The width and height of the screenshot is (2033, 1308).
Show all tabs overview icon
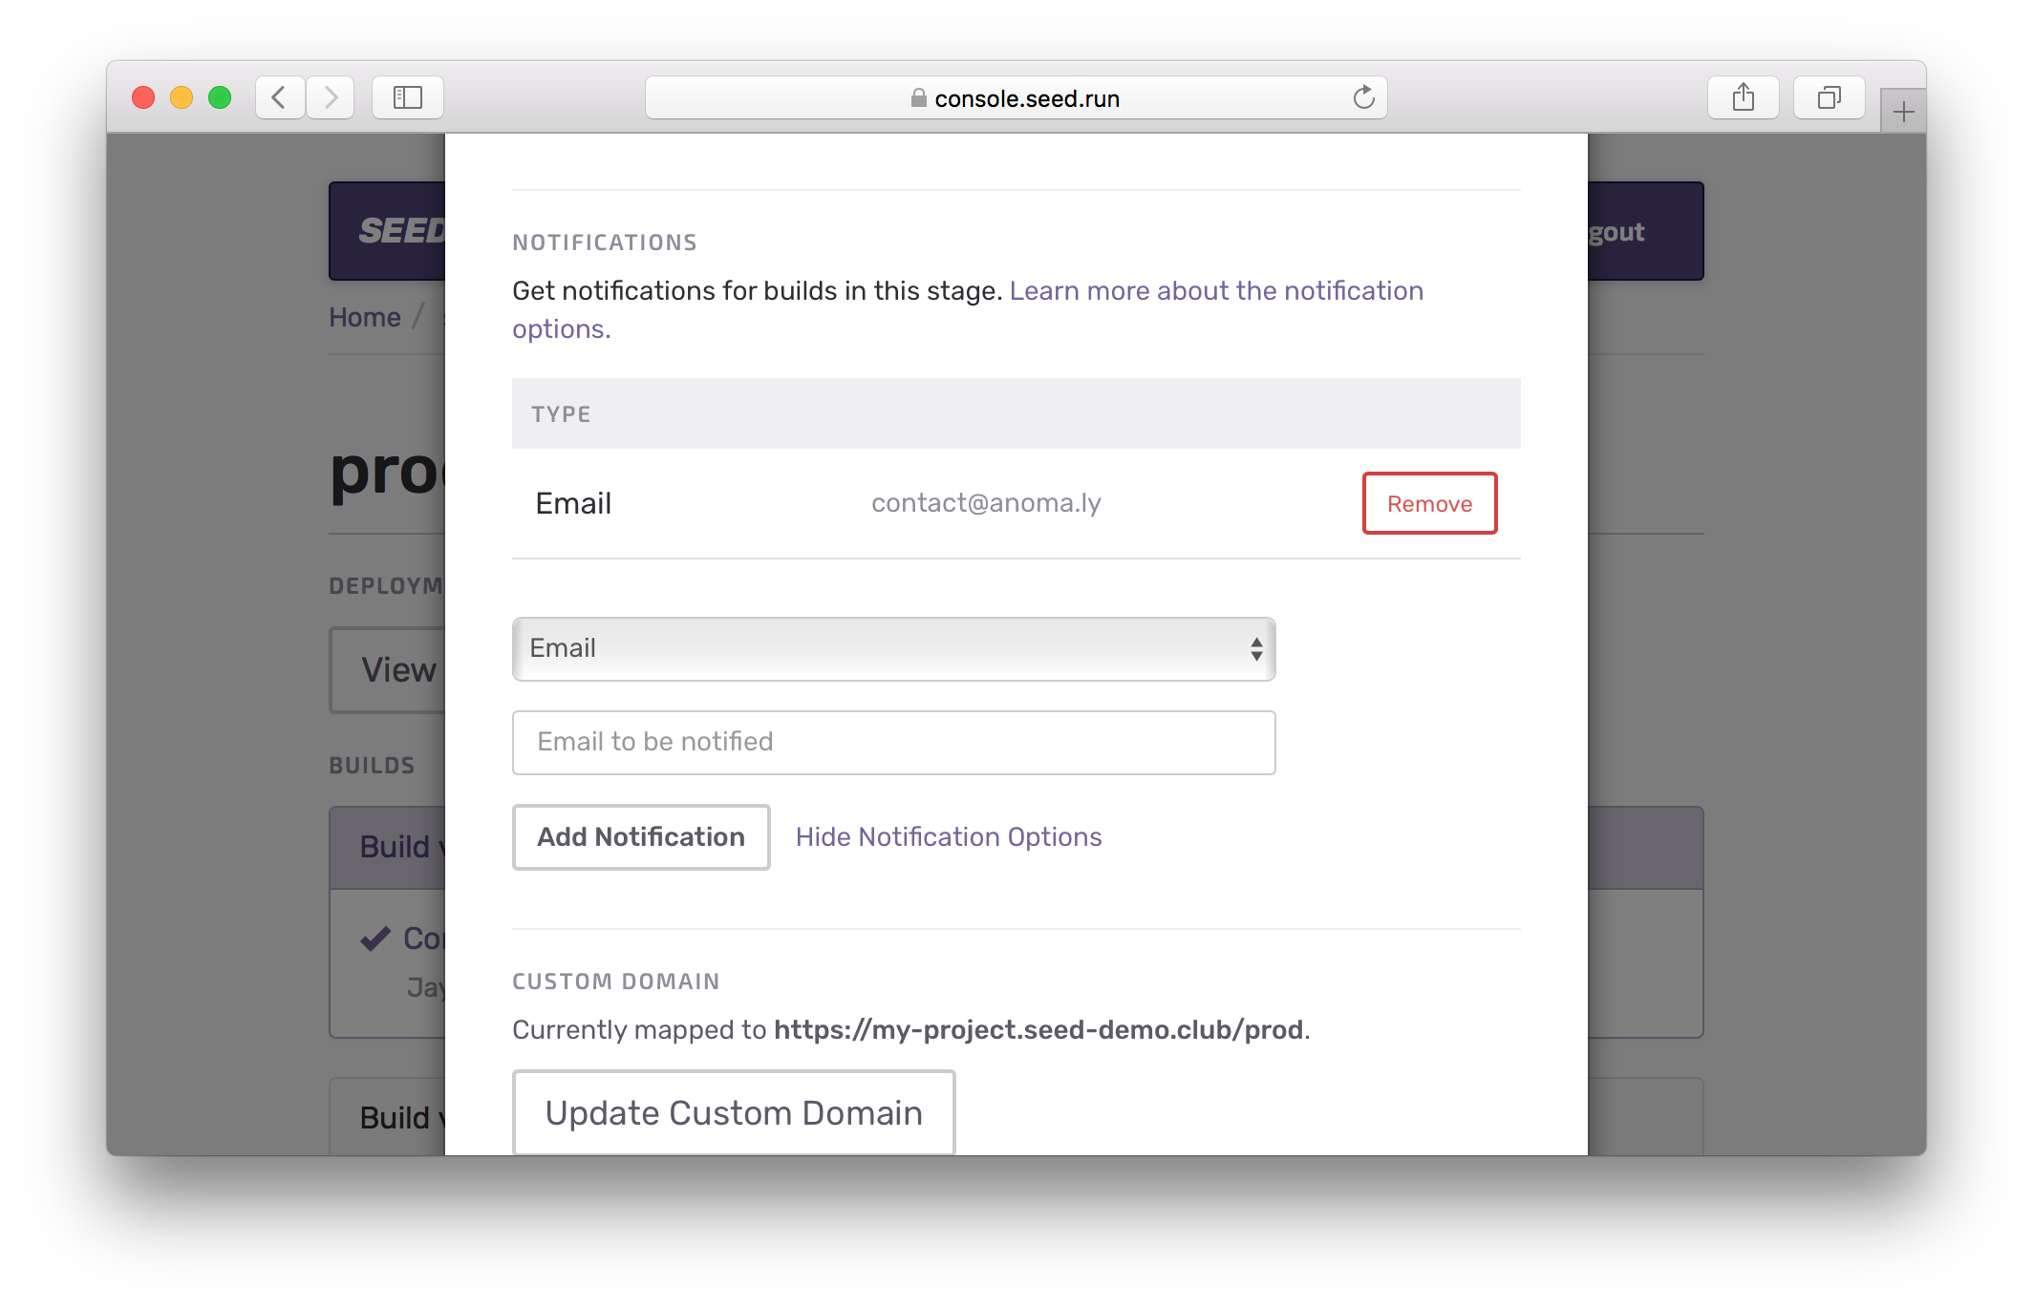click(1829, 97)
